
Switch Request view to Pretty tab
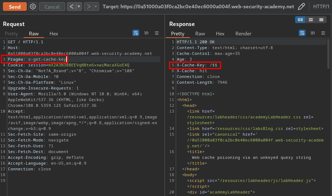point(12,34)
